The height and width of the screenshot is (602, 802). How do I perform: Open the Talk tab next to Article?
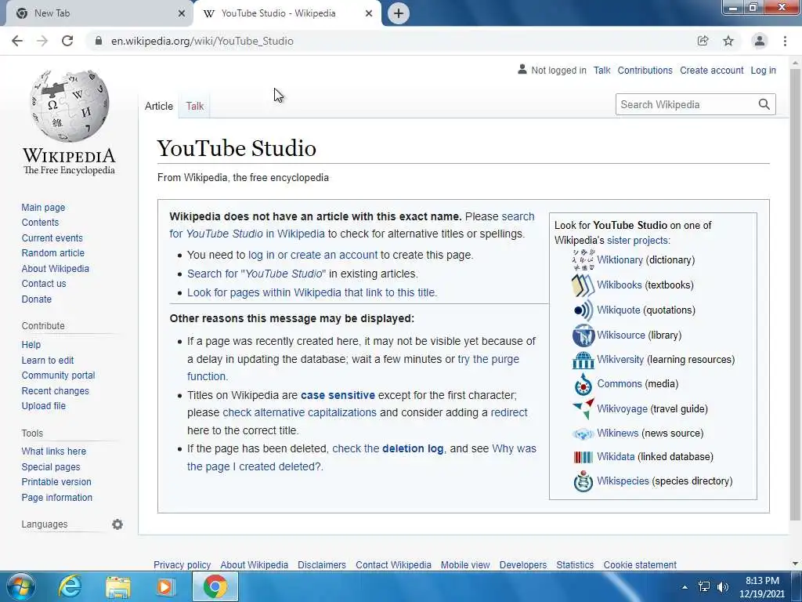pyautogui.click(x=195, y=106)
